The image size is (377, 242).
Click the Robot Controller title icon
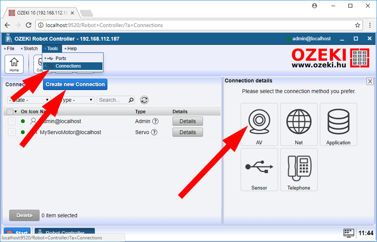click(x=9, y=39)
